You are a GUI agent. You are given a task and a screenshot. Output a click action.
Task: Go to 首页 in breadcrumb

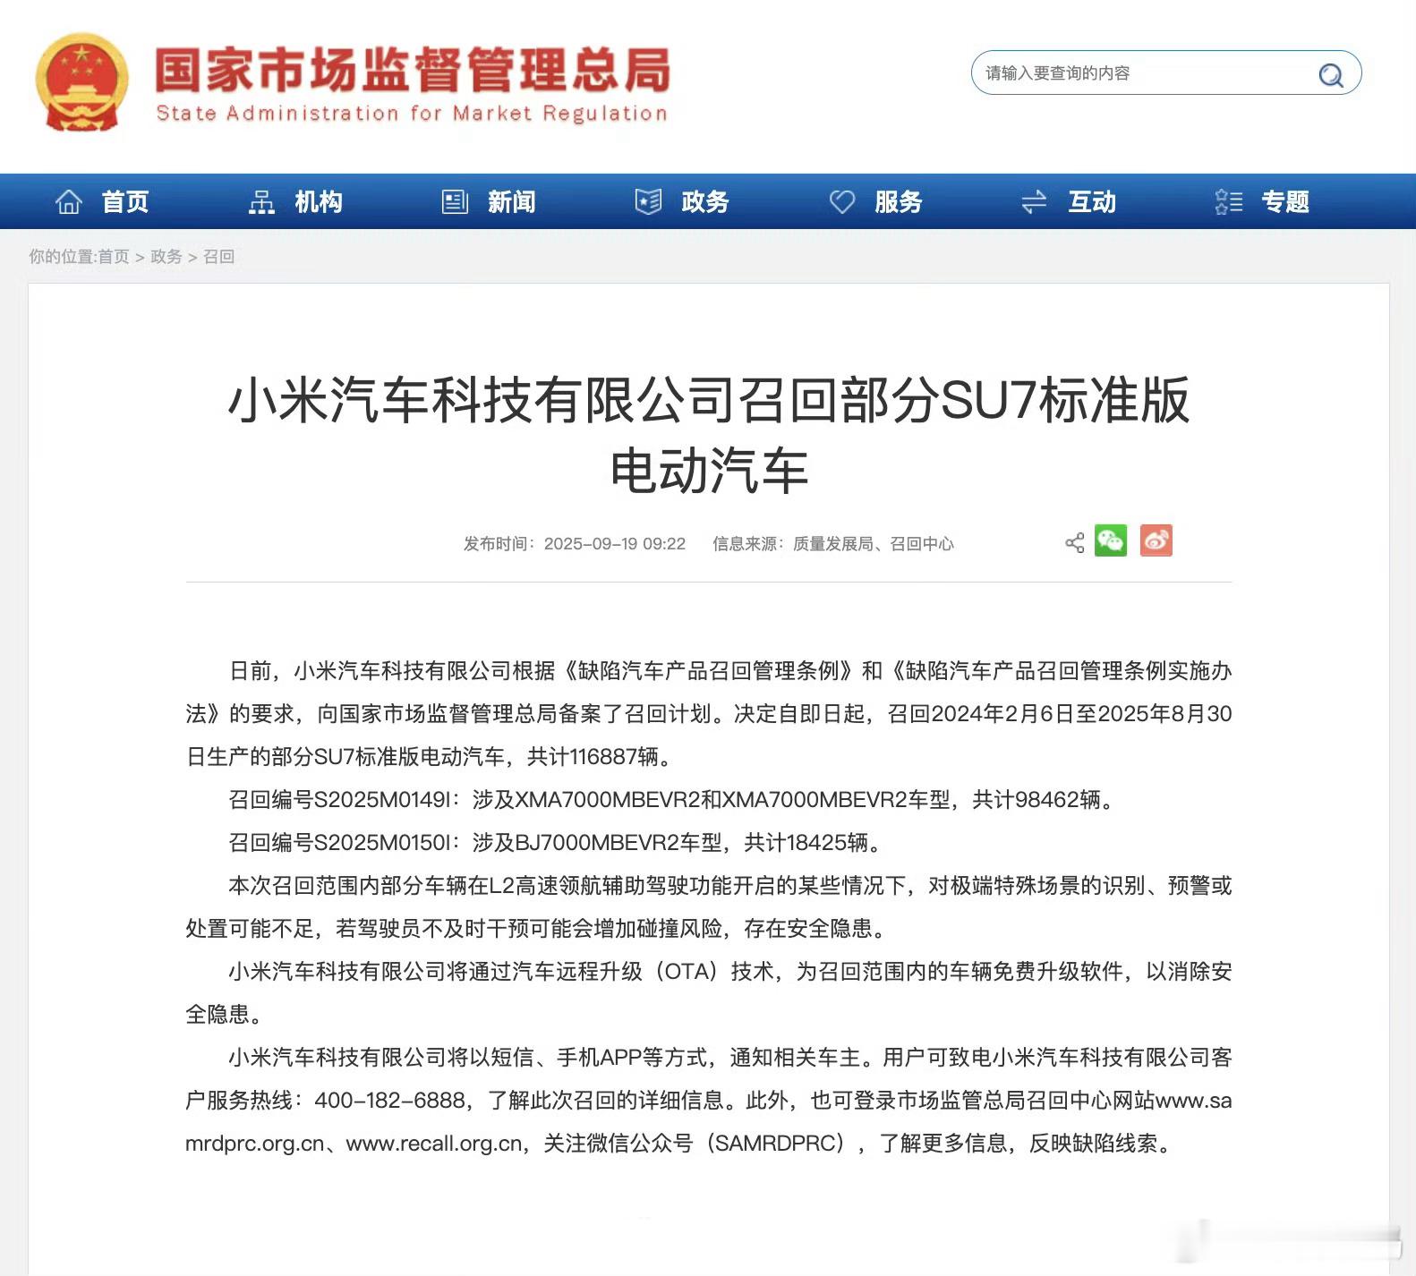tap(114, 257)
